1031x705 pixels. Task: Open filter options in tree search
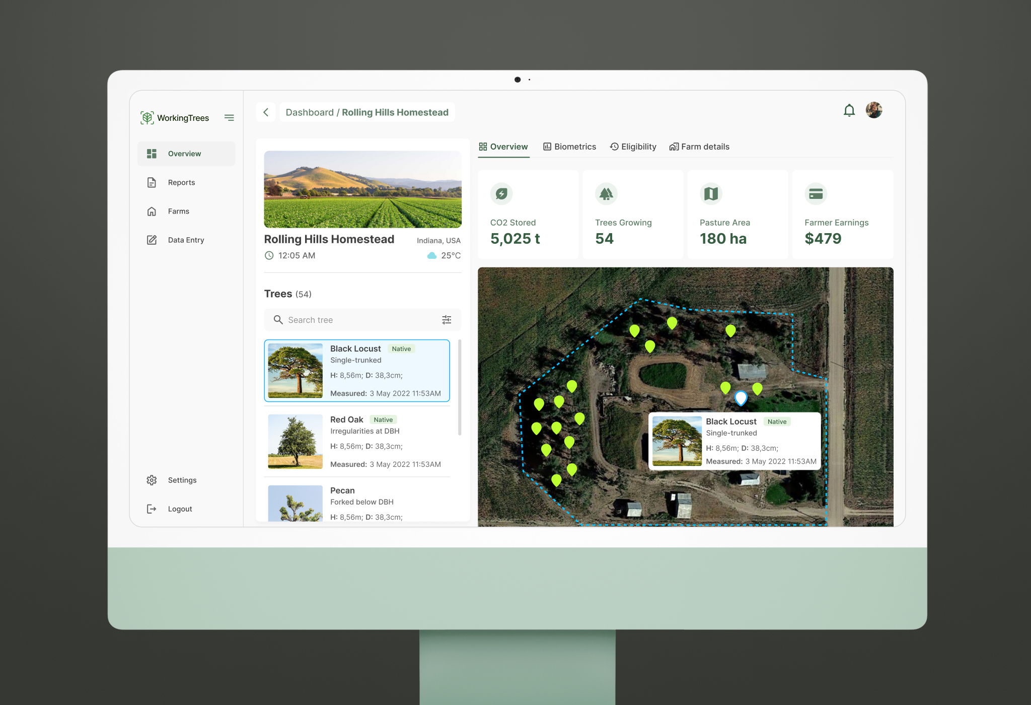[447, 320]
